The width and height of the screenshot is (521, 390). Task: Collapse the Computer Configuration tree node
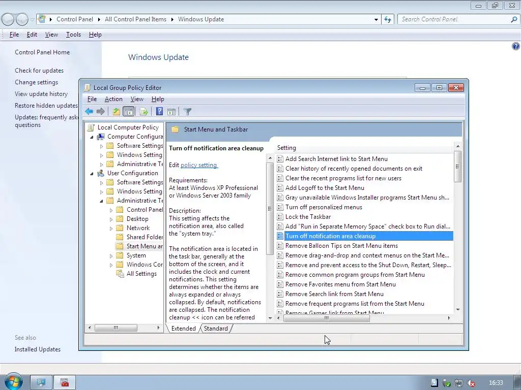[x=92, y=137]
